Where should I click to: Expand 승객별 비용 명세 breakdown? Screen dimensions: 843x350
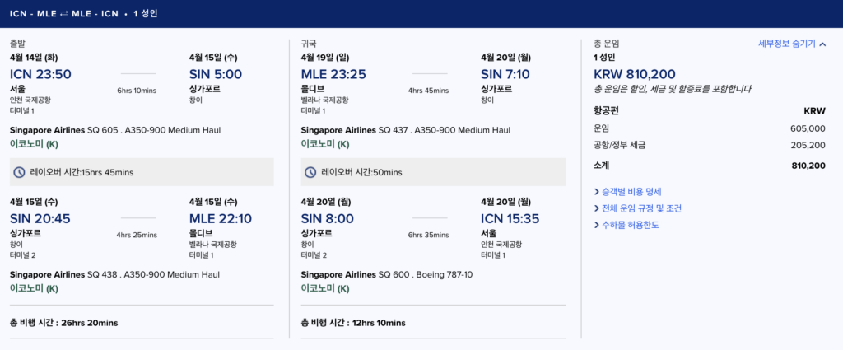[x=631, y=192]
